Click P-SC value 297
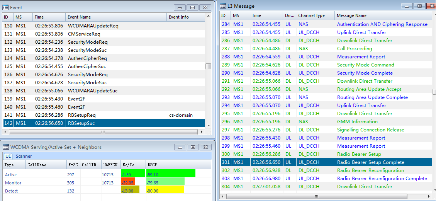 point(70,175)
